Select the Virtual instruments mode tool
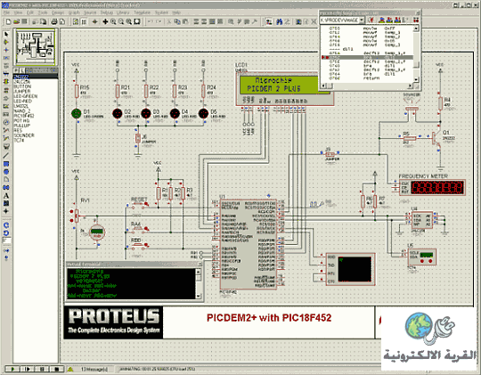Image resolution: width=481 pixels, height=375 pixels. coord(6,147)
